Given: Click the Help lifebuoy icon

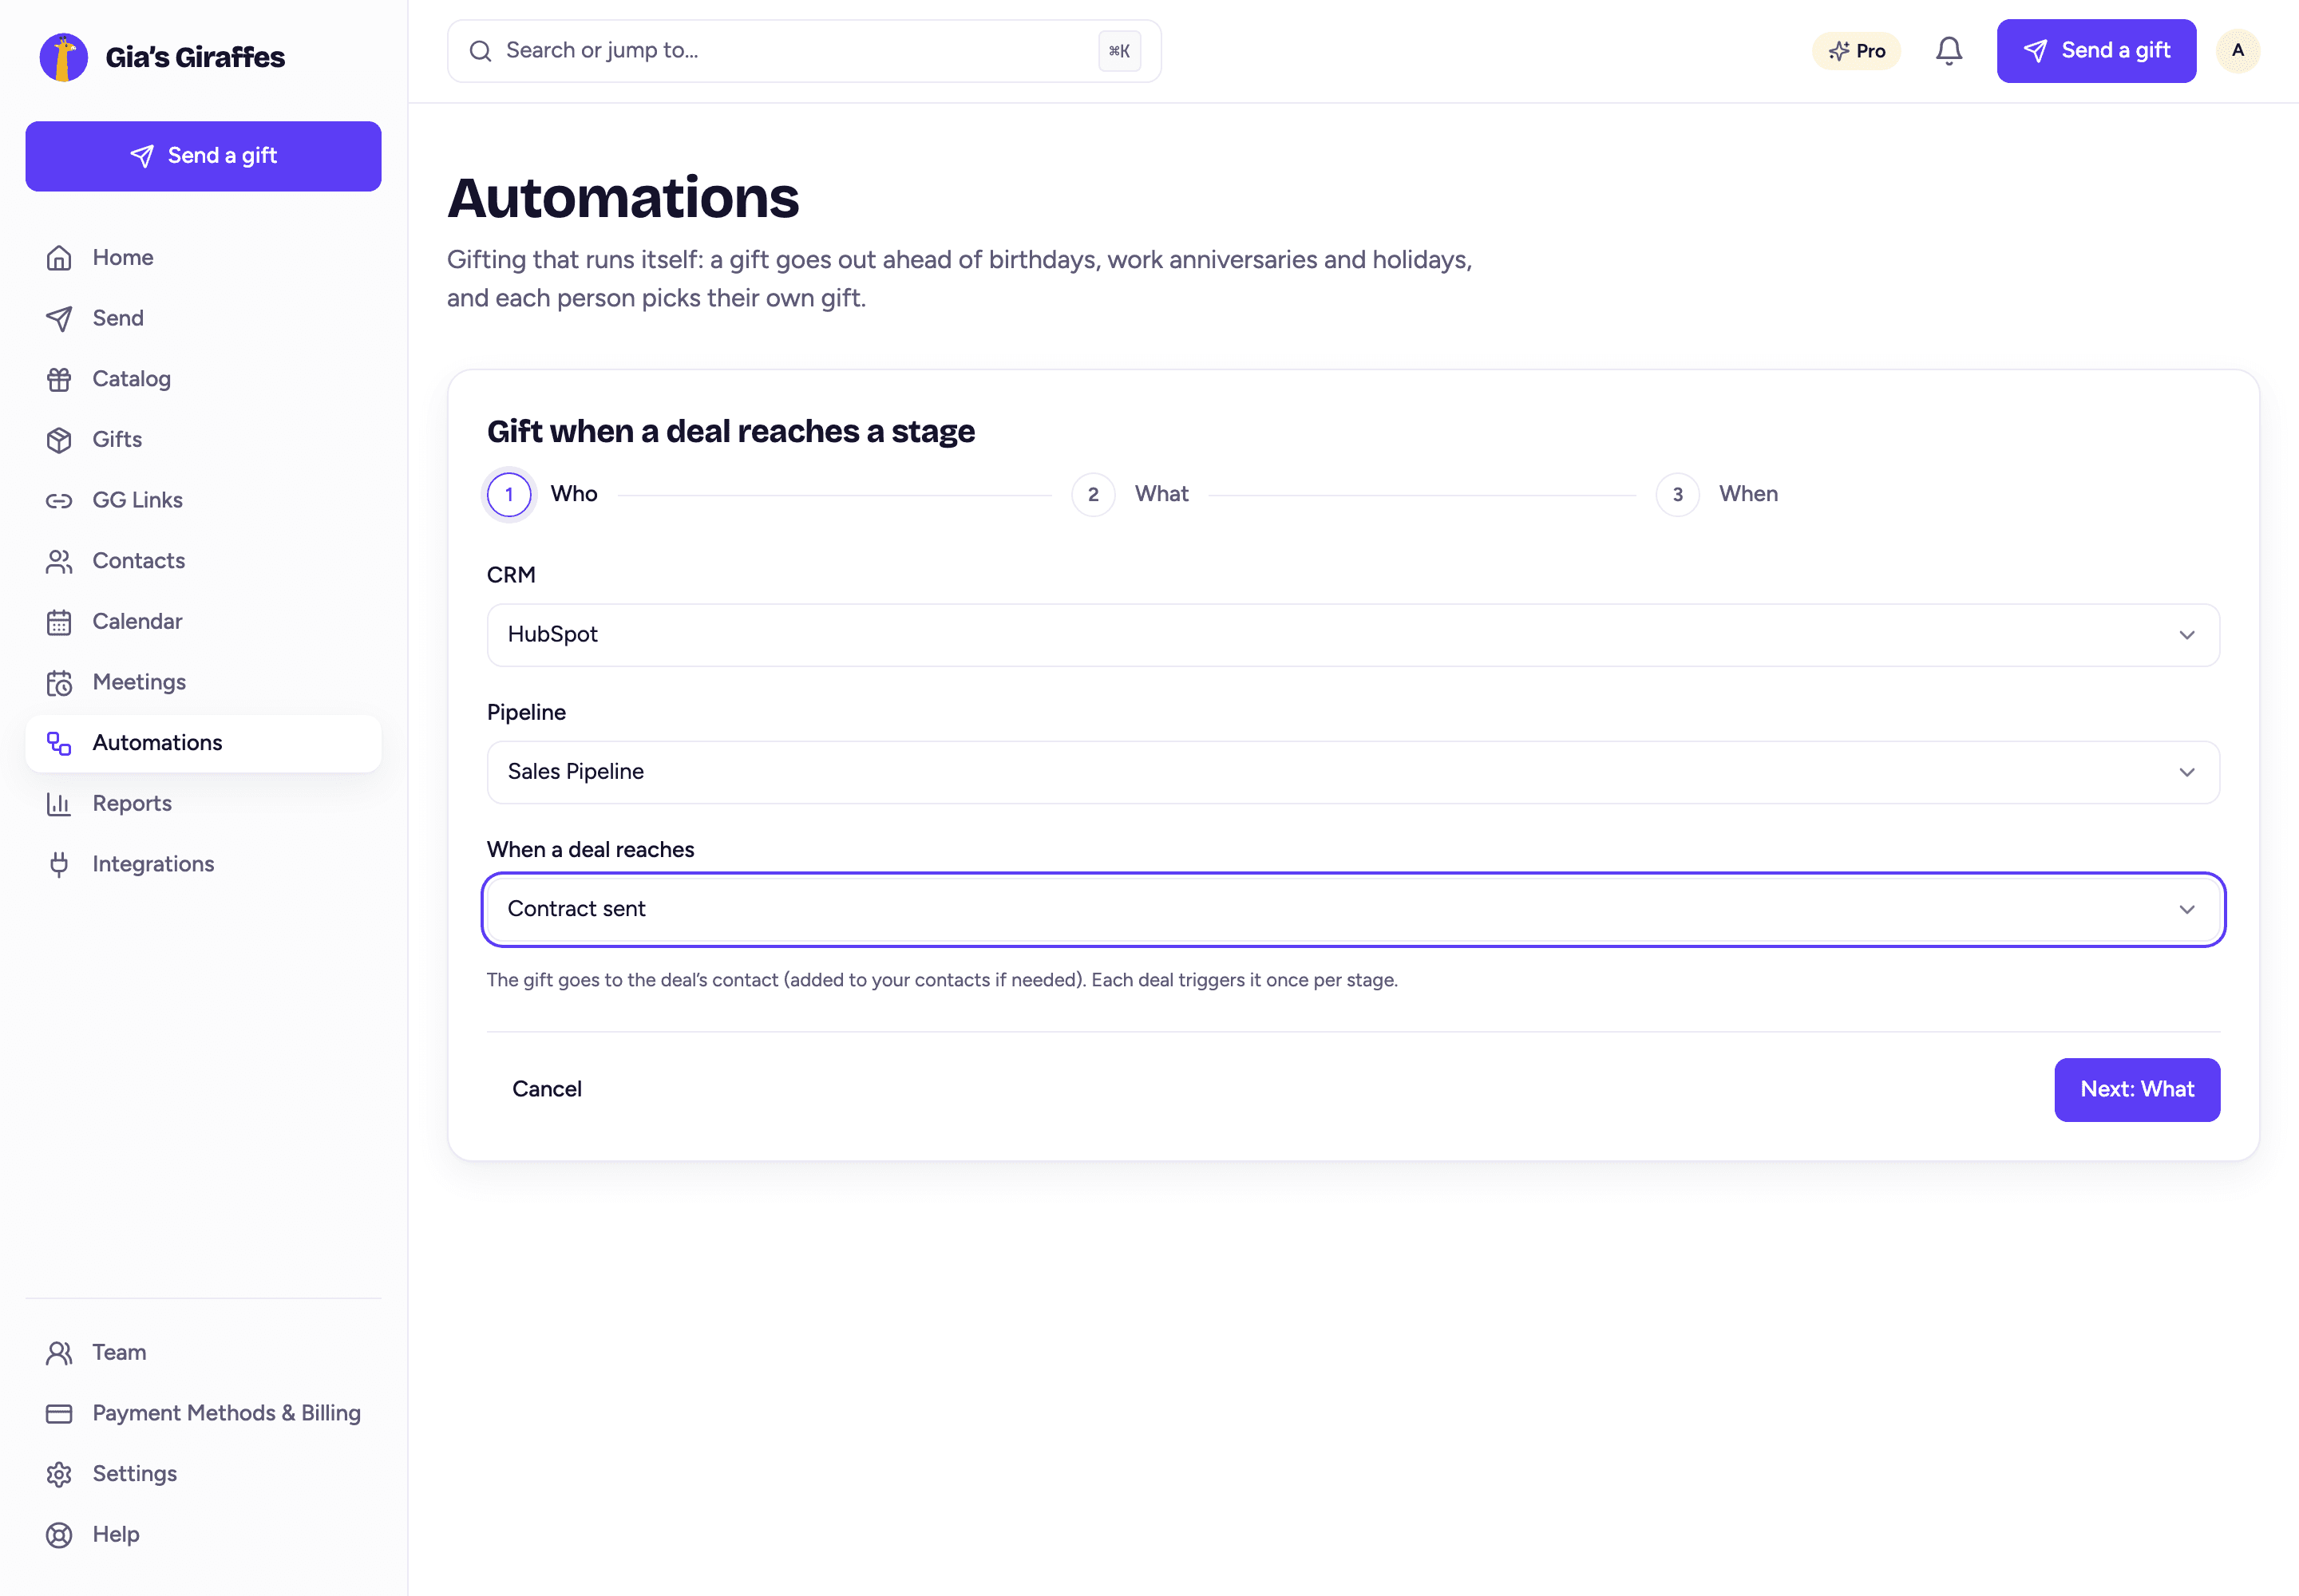Looking at the screenshot, I should coord(59,1535).
